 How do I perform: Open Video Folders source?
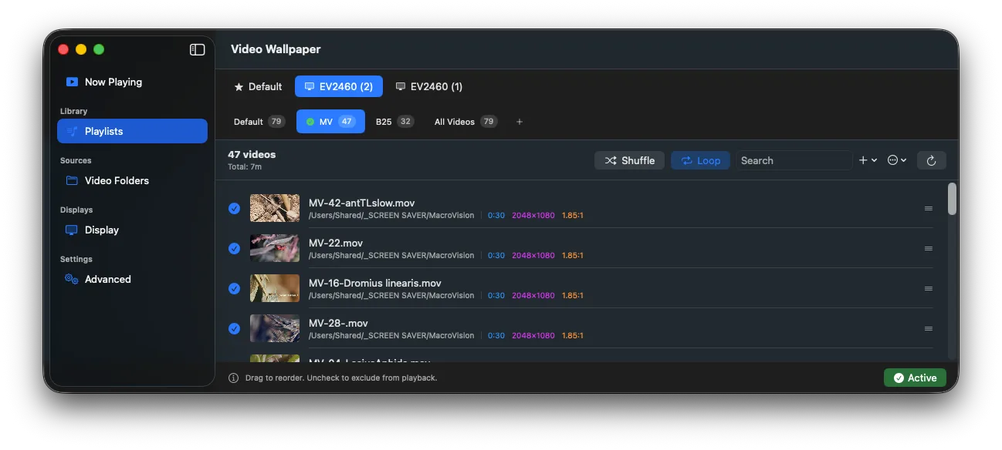click(132, 180)
